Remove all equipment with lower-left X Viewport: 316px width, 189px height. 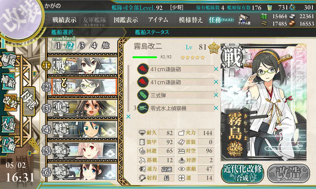128,117
